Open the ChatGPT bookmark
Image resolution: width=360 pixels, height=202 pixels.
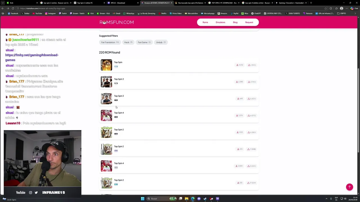pos(256,13)
